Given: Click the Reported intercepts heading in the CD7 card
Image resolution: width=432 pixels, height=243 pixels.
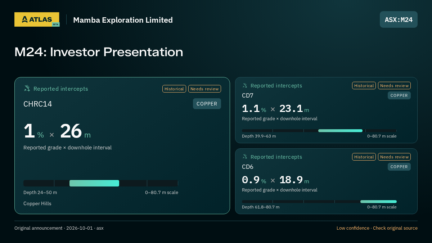Looking at the screenshot, I should pos(276,86).
